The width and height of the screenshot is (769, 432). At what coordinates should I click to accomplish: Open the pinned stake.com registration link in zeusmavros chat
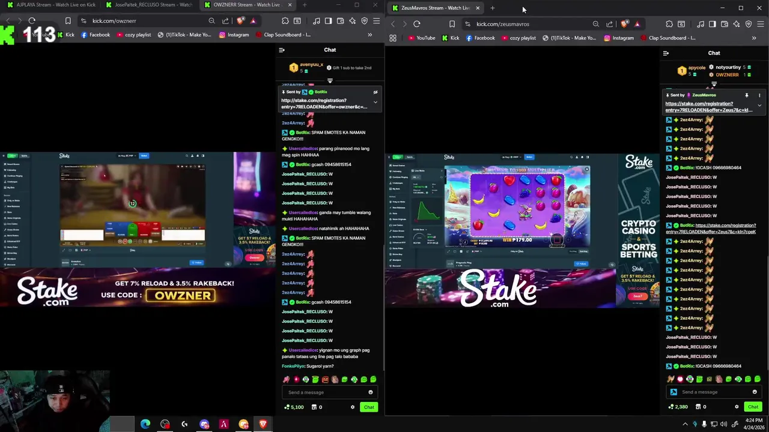pyautogui.click(x=708, y=107)
